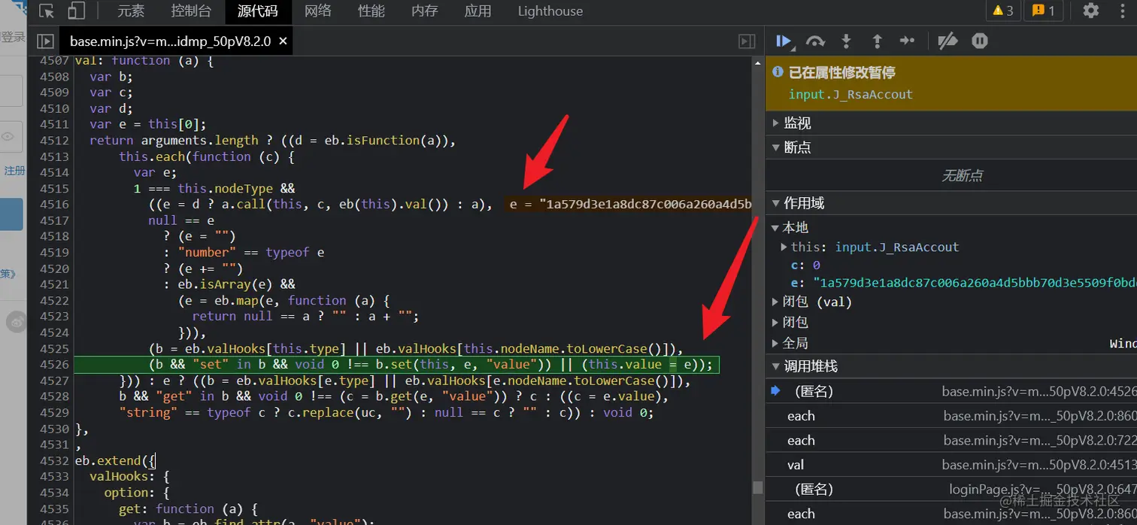Step over next function call
The image size is (1137, 525).
point(815,41)
